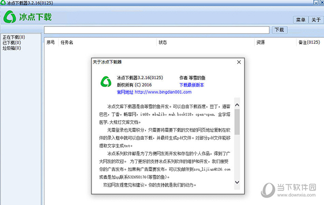Click the title bar app icon
324x205 pixels.
(x=3, y=3)
